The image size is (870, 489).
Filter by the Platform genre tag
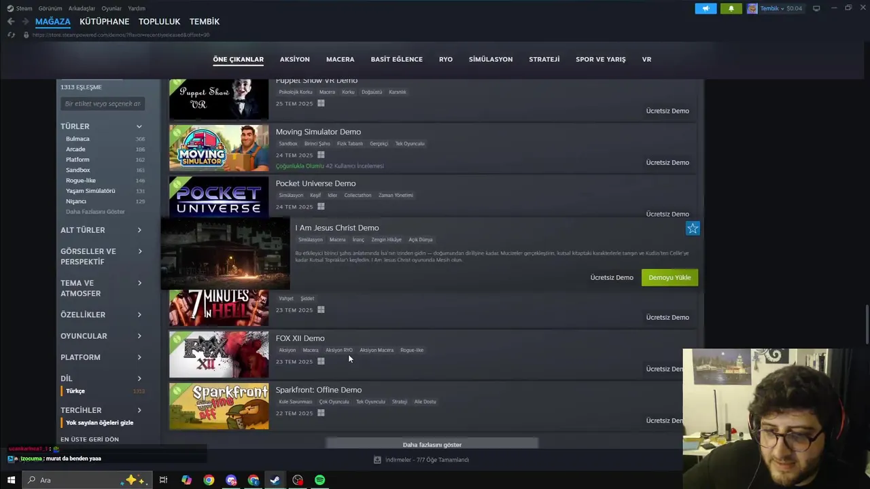point(77,160)
